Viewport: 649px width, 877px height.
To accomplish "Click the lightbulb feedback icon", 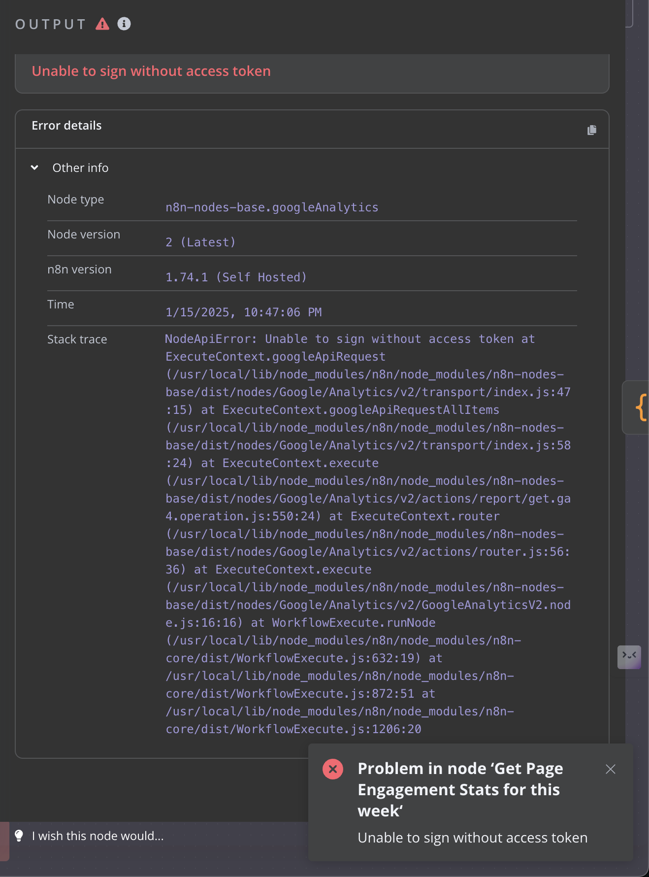I will (19, 836).
